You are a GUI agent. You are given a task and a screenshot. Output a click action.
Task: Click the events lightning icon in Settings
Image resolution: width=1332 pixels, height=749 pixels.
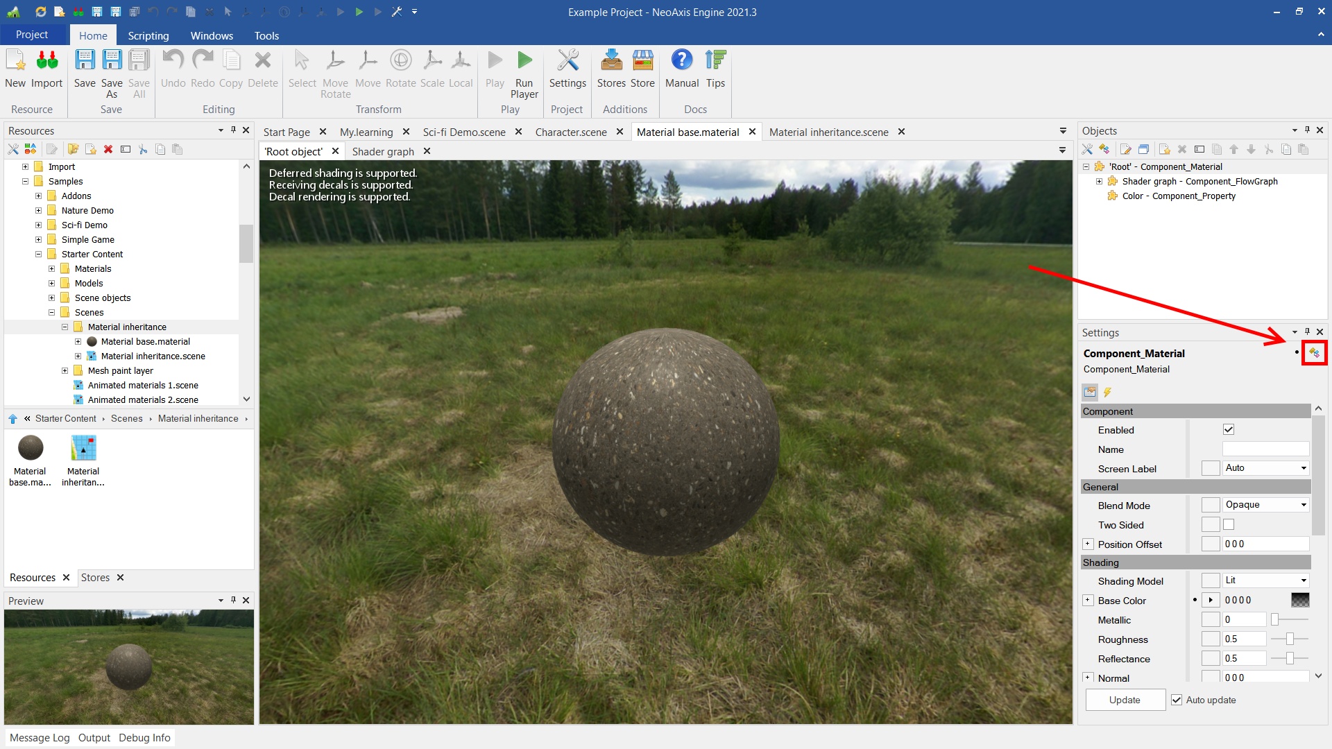coord(1108,393)
